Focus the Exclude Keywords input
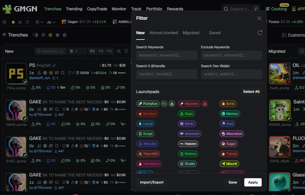 (231, 55)
